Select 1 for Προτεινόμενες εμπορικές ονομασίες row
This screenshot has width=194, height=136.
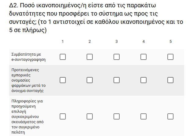click(63, 80)
